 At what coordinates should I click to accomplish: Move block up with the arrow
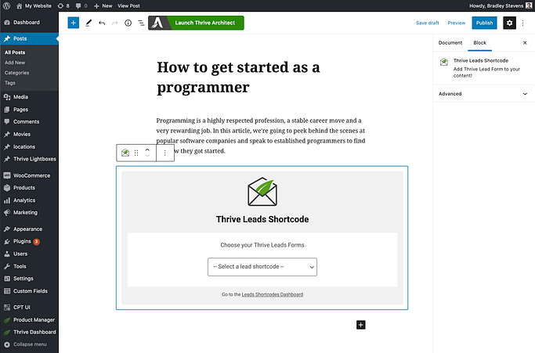coord(147,149)
